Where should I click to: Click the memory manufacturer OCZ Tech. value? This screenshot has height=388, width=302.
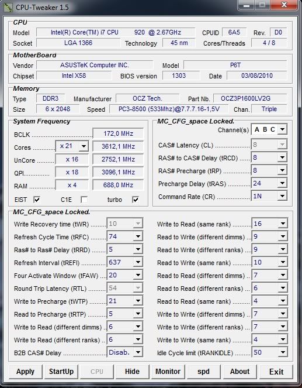pyautogui.click(x=147, y=98)
